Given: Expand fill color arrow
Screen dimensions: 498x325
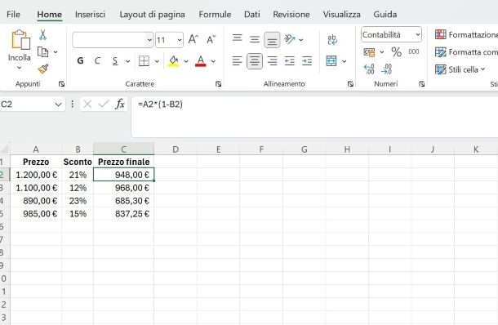Looking at the screenshot, I should [186, 61].
